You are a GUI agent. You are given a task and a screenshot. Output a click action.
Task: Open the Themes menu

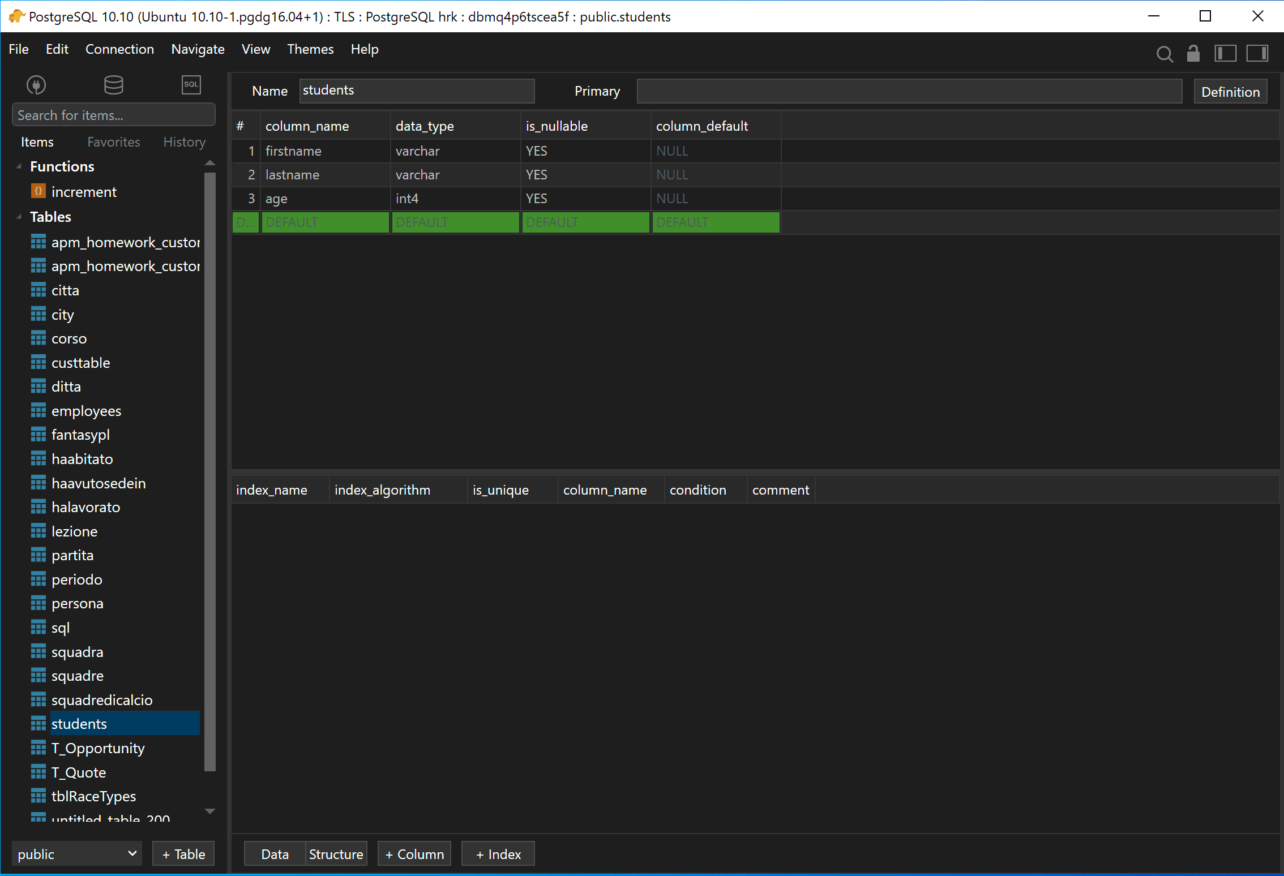[310, 49]
